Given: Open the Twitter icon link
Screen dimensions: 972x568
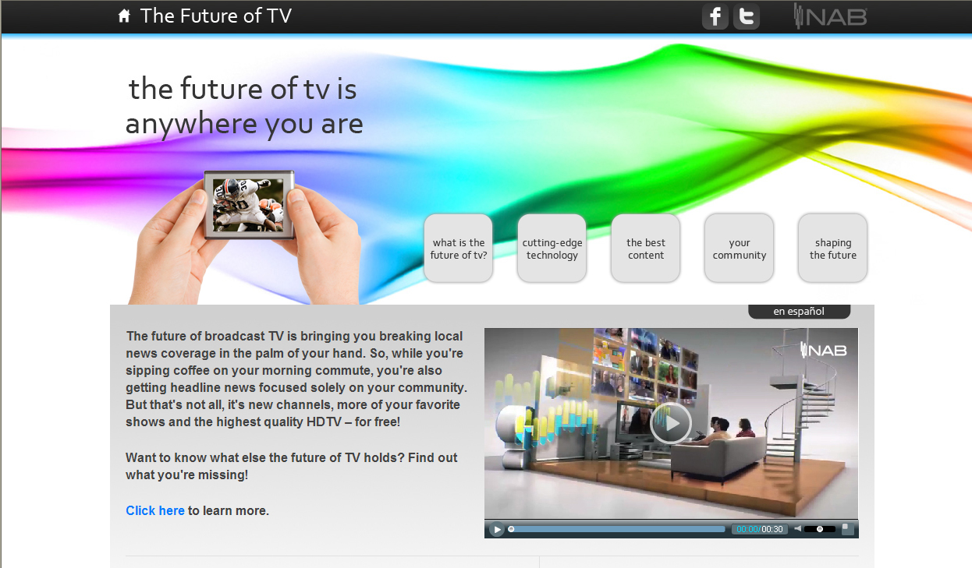Looking at the screenshot, I should click(747, 16).
